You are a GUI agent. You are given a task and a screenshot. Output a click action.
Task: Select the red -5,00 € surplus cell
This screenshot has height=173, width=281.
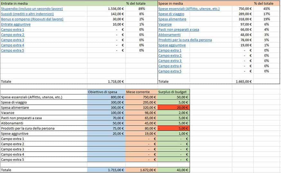pyautogui.click(x=174, y=128)
